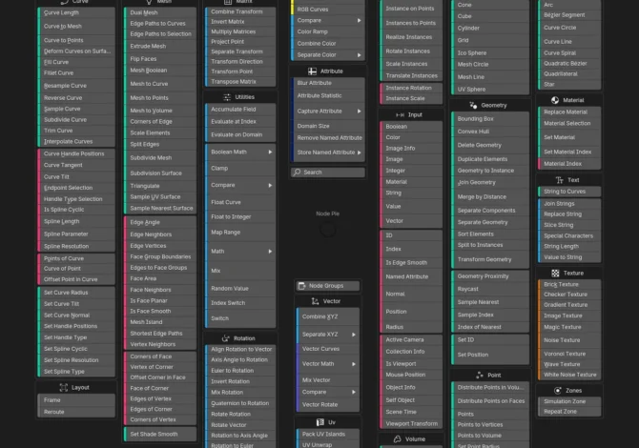Viewport: 639px width, 448px height.
Task: Select Repeat Zone
Action: pyautogui.click(x=569, y=412)
